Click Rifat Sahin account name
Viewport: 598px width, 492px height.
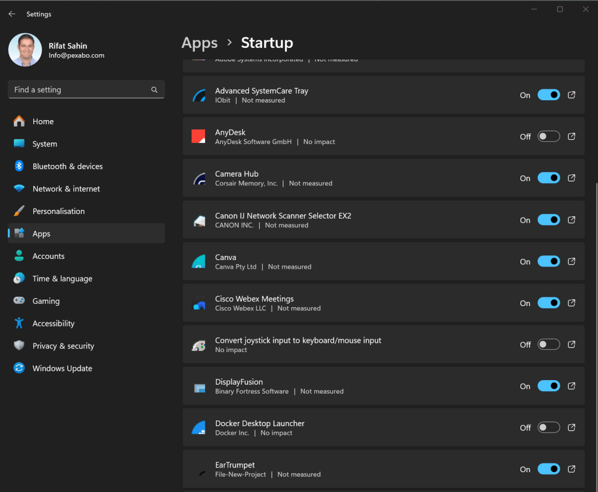coord(68,45)
